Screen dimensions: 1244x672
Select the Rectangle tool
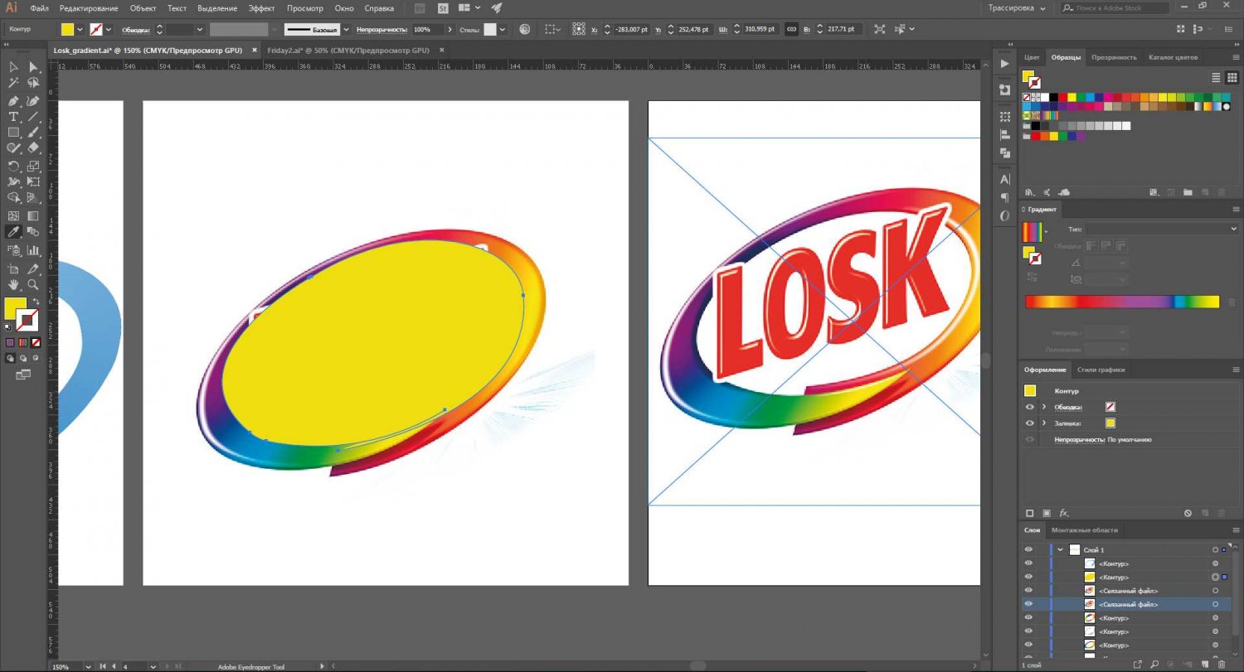click(14, 133)
